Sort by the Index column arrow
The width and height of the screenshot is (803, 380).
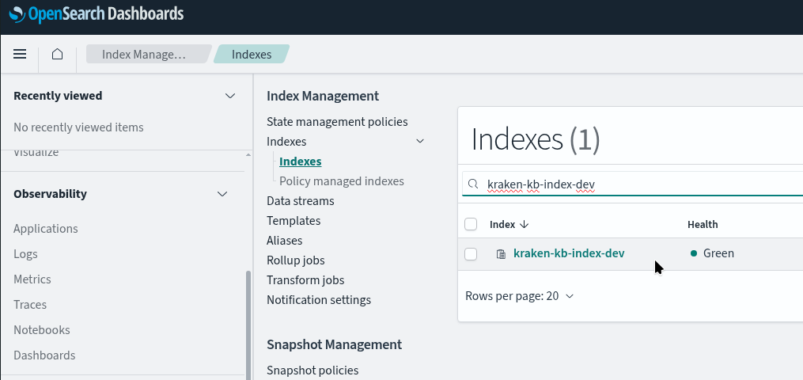(524, 224)
